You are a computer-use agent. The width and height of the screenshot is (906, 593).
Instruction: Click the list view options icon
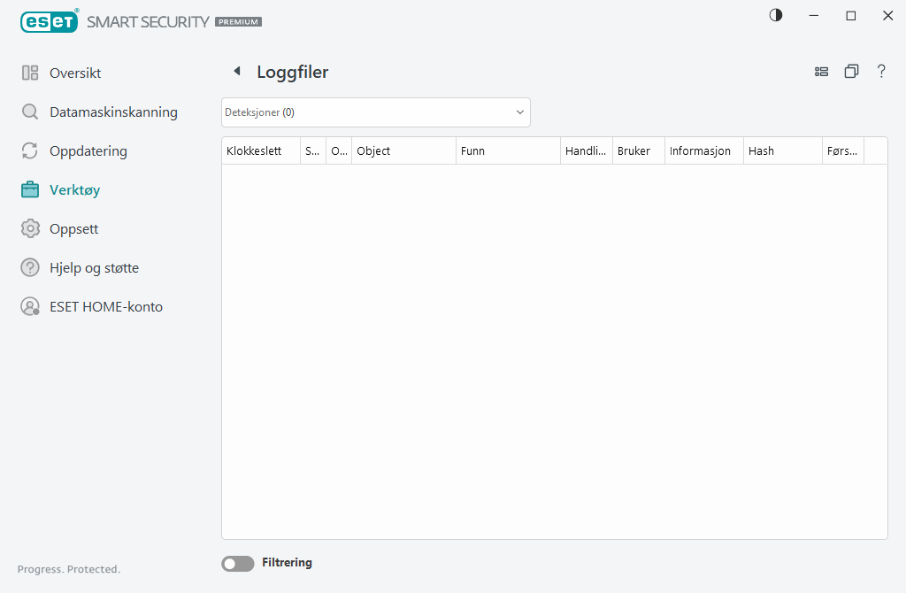(x=821, y=72)
